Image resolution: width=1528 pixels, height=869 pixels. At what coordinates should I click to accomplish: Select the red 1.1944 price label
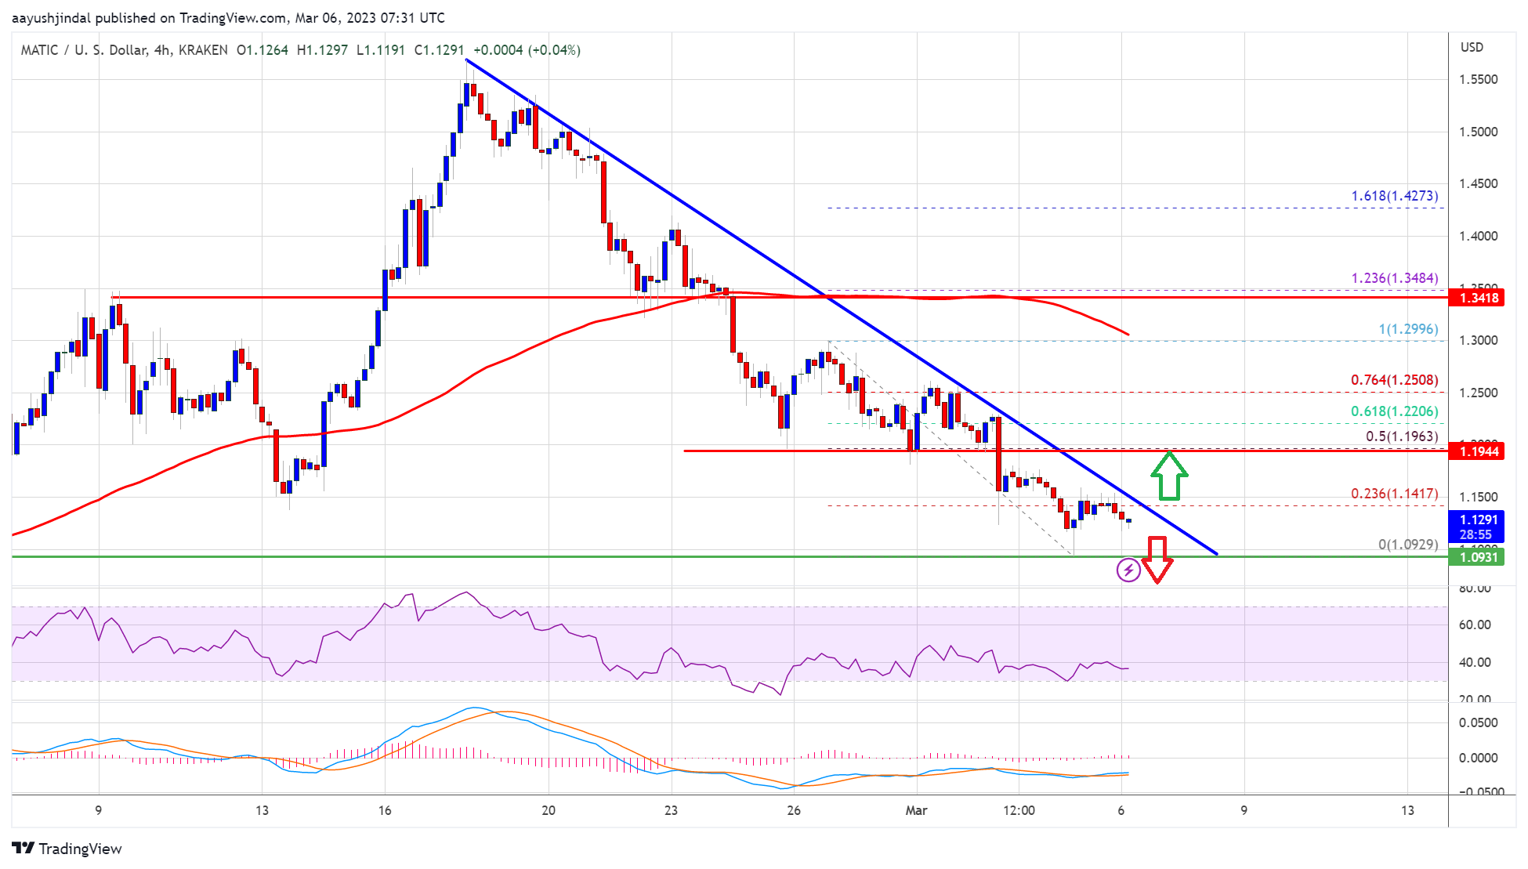(1476, 451)
